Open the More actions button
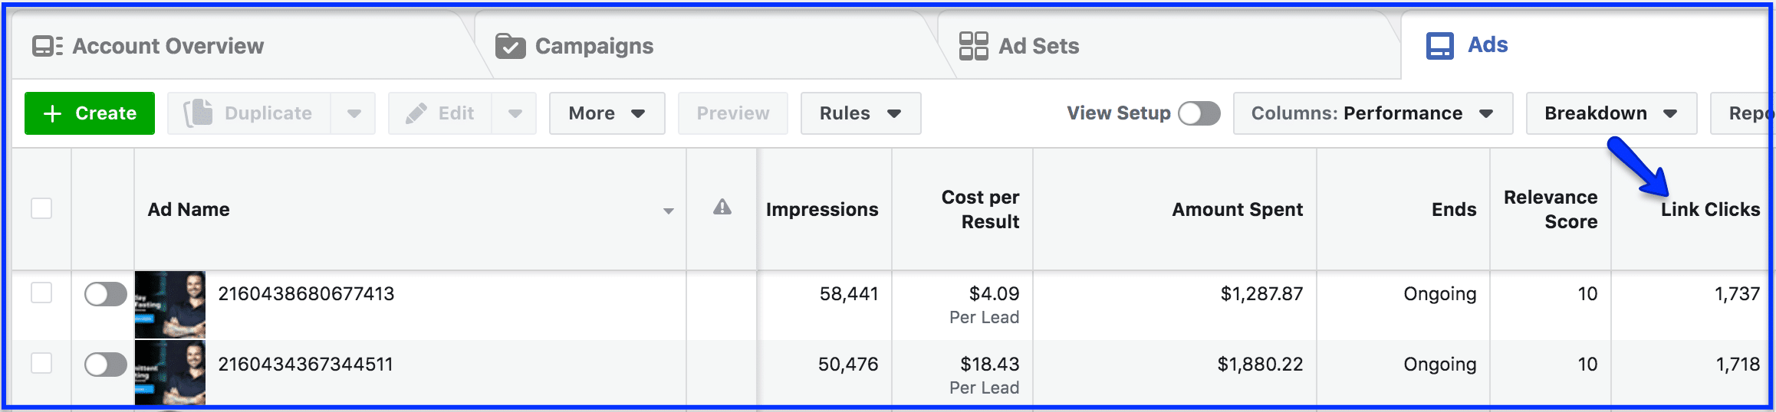This screenshot has width=1776, height=412. click(x=606, y=113)
